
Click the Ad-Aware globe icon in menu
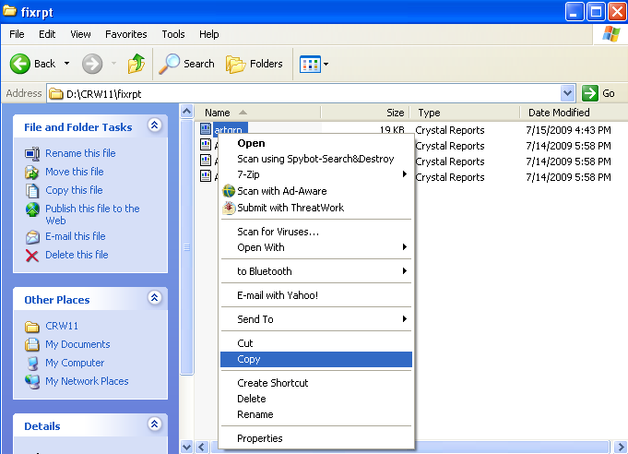click(x=229, y=191)
